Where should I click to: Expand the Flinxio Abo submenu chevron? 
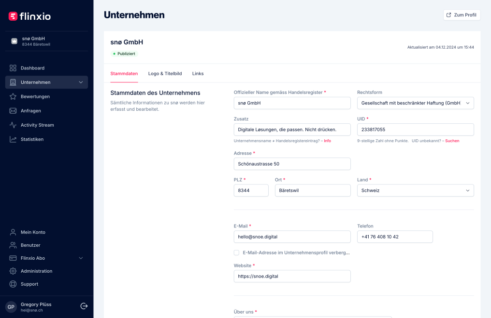point(81,258)
